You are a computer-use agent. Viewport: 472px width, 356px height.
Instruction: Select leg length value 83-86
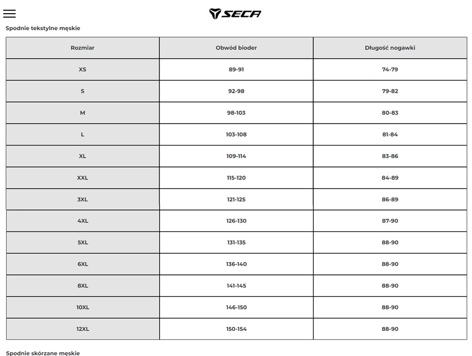[390, 156]
